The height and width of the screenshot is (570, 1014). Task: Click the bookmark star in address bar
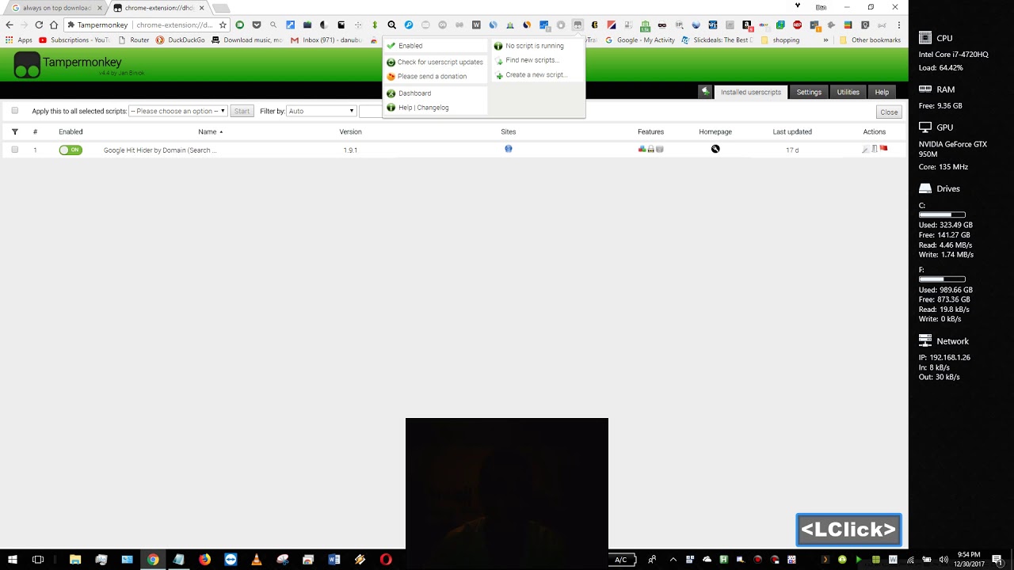tap(223, 25)
